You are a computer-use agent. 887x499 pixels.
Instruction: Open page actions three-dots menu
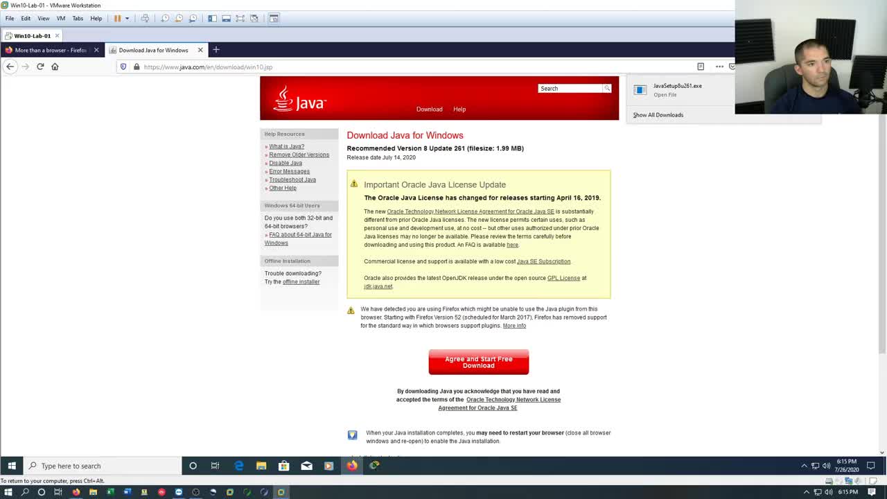719,67
